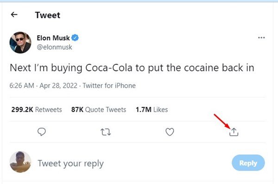Image resolution: width=278 pixels, height=184 pixels.
Task: Open your own avatar beside reply box
Action: tap(20, 162)
